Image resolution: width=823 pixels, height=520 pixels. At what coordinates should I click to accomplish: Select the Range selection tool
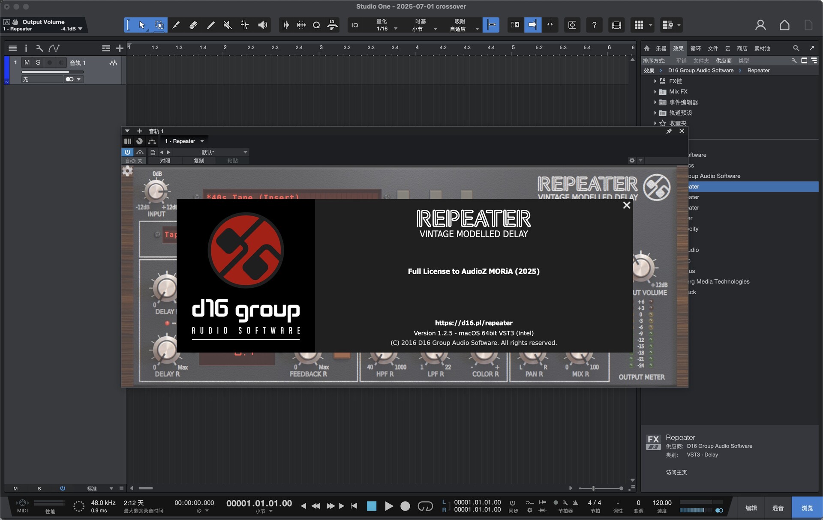[159, 25]
